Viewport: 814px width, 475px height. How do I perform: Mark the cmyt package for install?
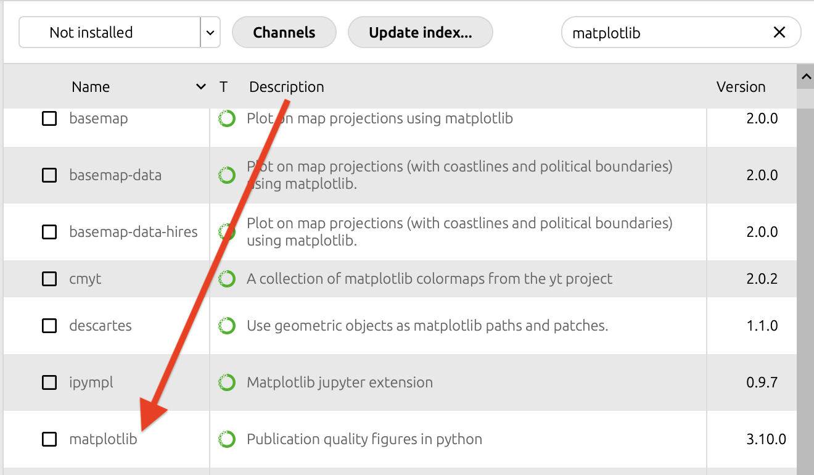click(49, 279)
